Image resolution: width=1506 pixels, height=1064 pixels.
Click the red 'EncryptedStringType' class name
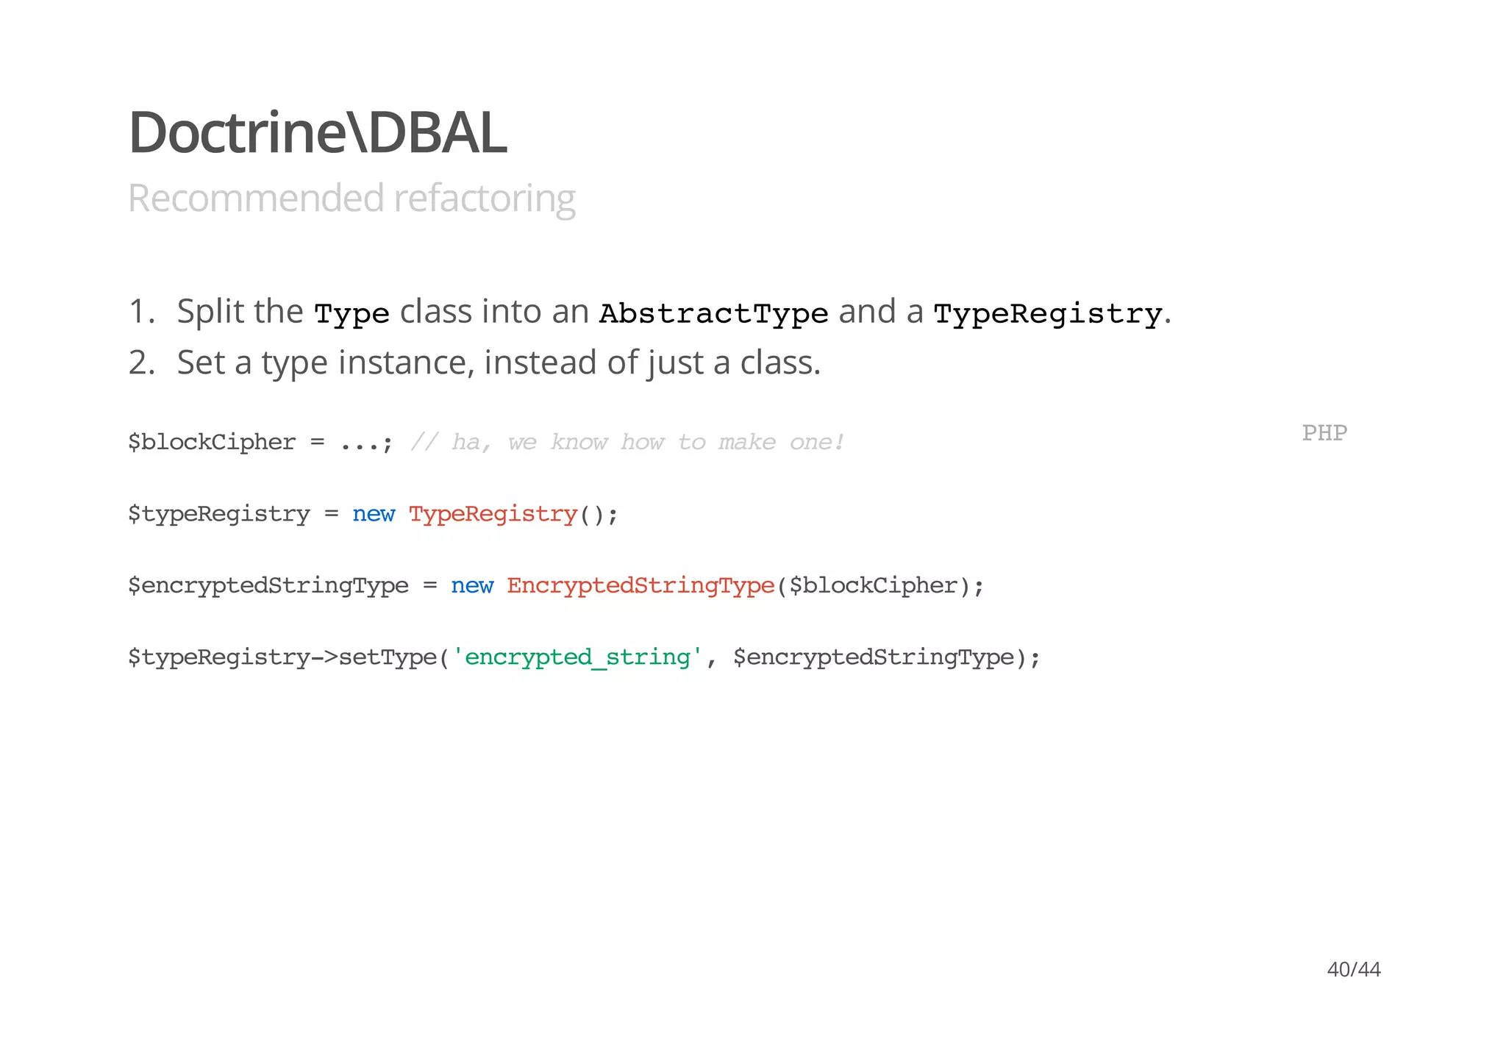[640, 586]
